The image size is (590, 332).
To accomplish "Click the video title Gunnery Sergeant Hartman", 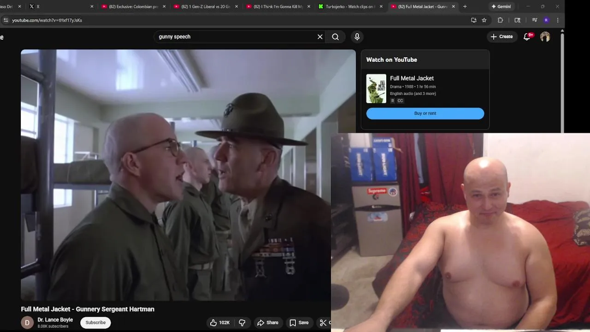I will coord(88,309).
